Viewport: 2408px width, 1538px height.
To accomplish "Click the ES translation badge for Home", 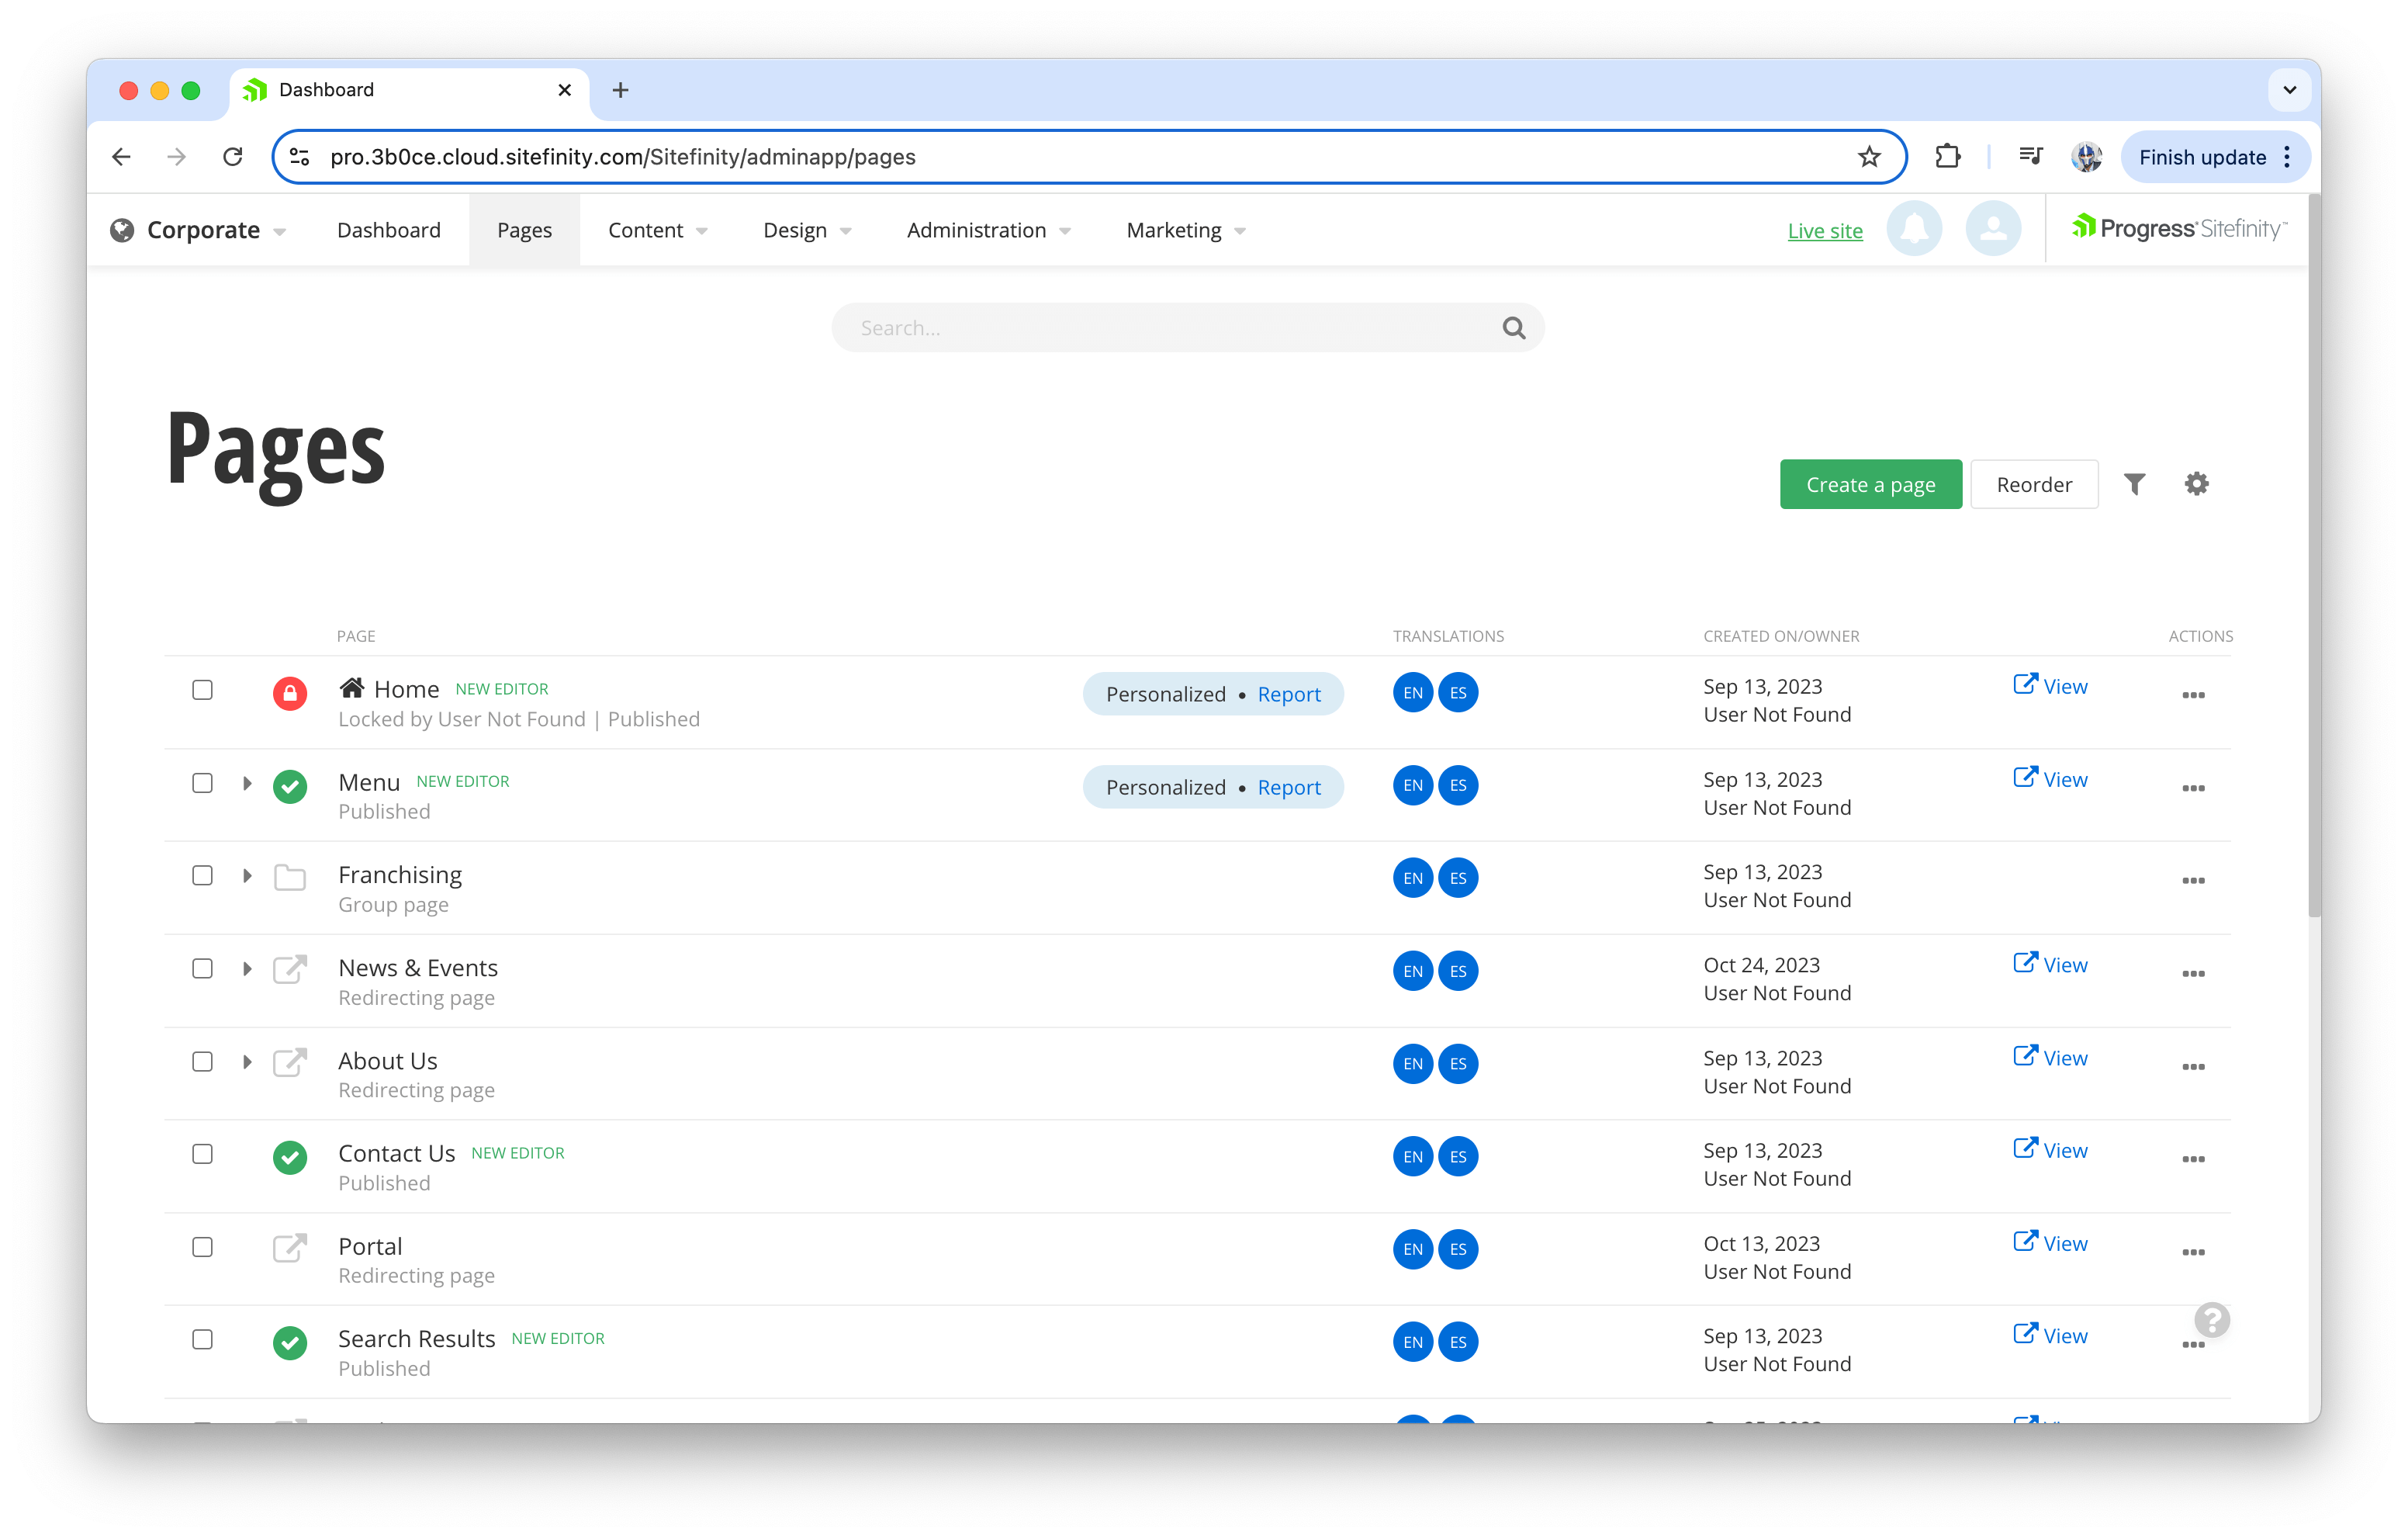I will point(1458,693).
